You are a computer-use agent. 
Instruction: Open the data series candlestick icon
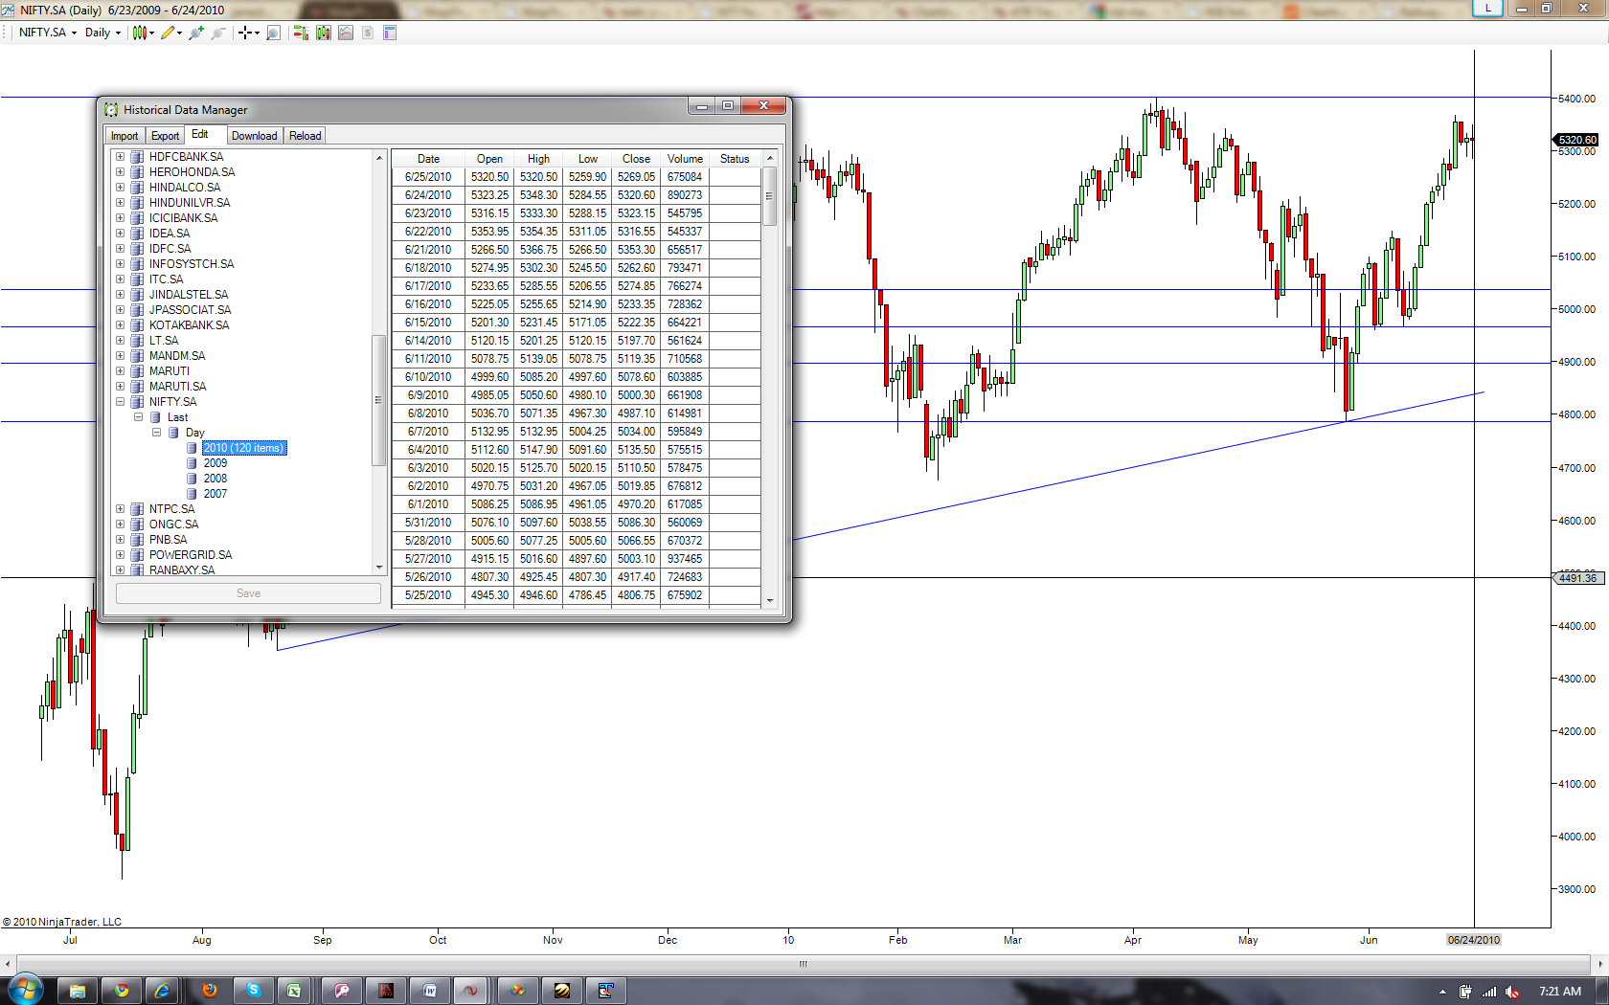[x=324, y=33]
